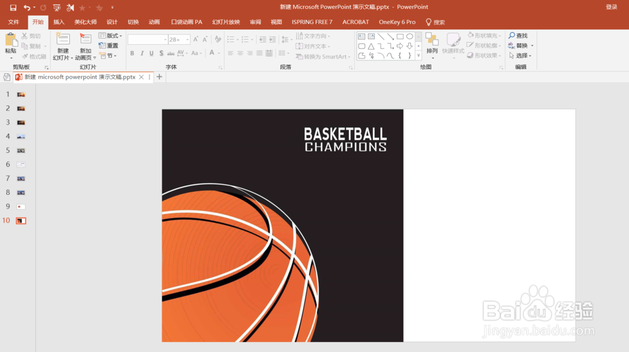Align text left in paragraph group
The image size is (629, 352).
tap(231, 53)
